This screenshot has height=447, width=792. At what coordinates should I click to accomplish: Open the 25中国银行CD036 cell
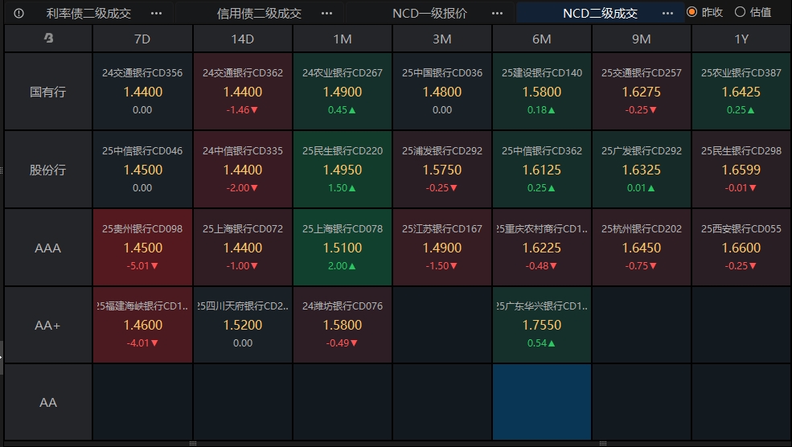pos(442,92)
